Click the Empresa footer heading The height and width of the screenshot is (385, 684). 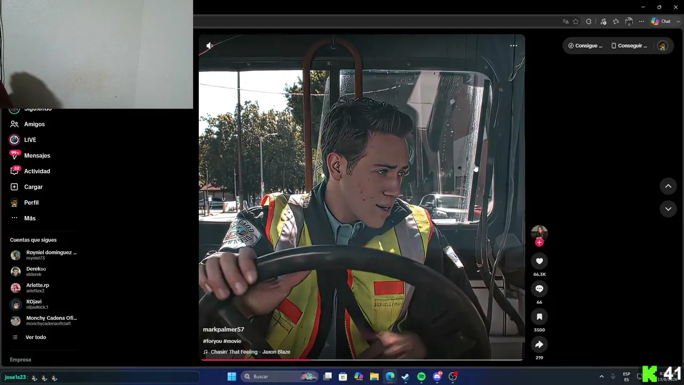point(20,360)
